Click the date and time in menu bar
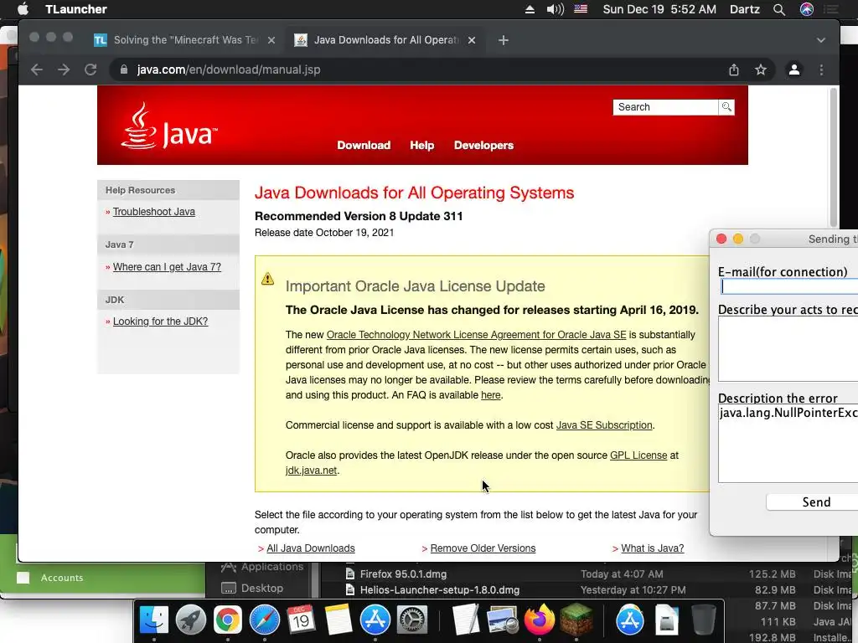The width and height of the screenshot is (858, 643). click(x=659, y=9)
